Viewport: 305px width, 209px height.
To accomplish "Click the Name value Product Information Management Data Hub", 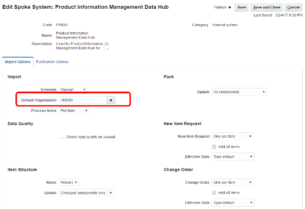I will [75, 35].
